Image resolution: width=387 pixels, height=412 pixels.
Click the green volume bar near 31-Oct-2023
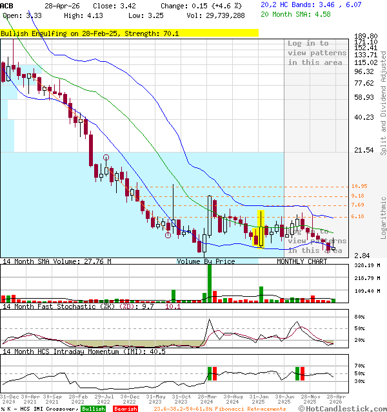[x=174, y=295]
